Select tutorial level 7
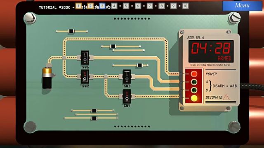 [x=150, y=6]
